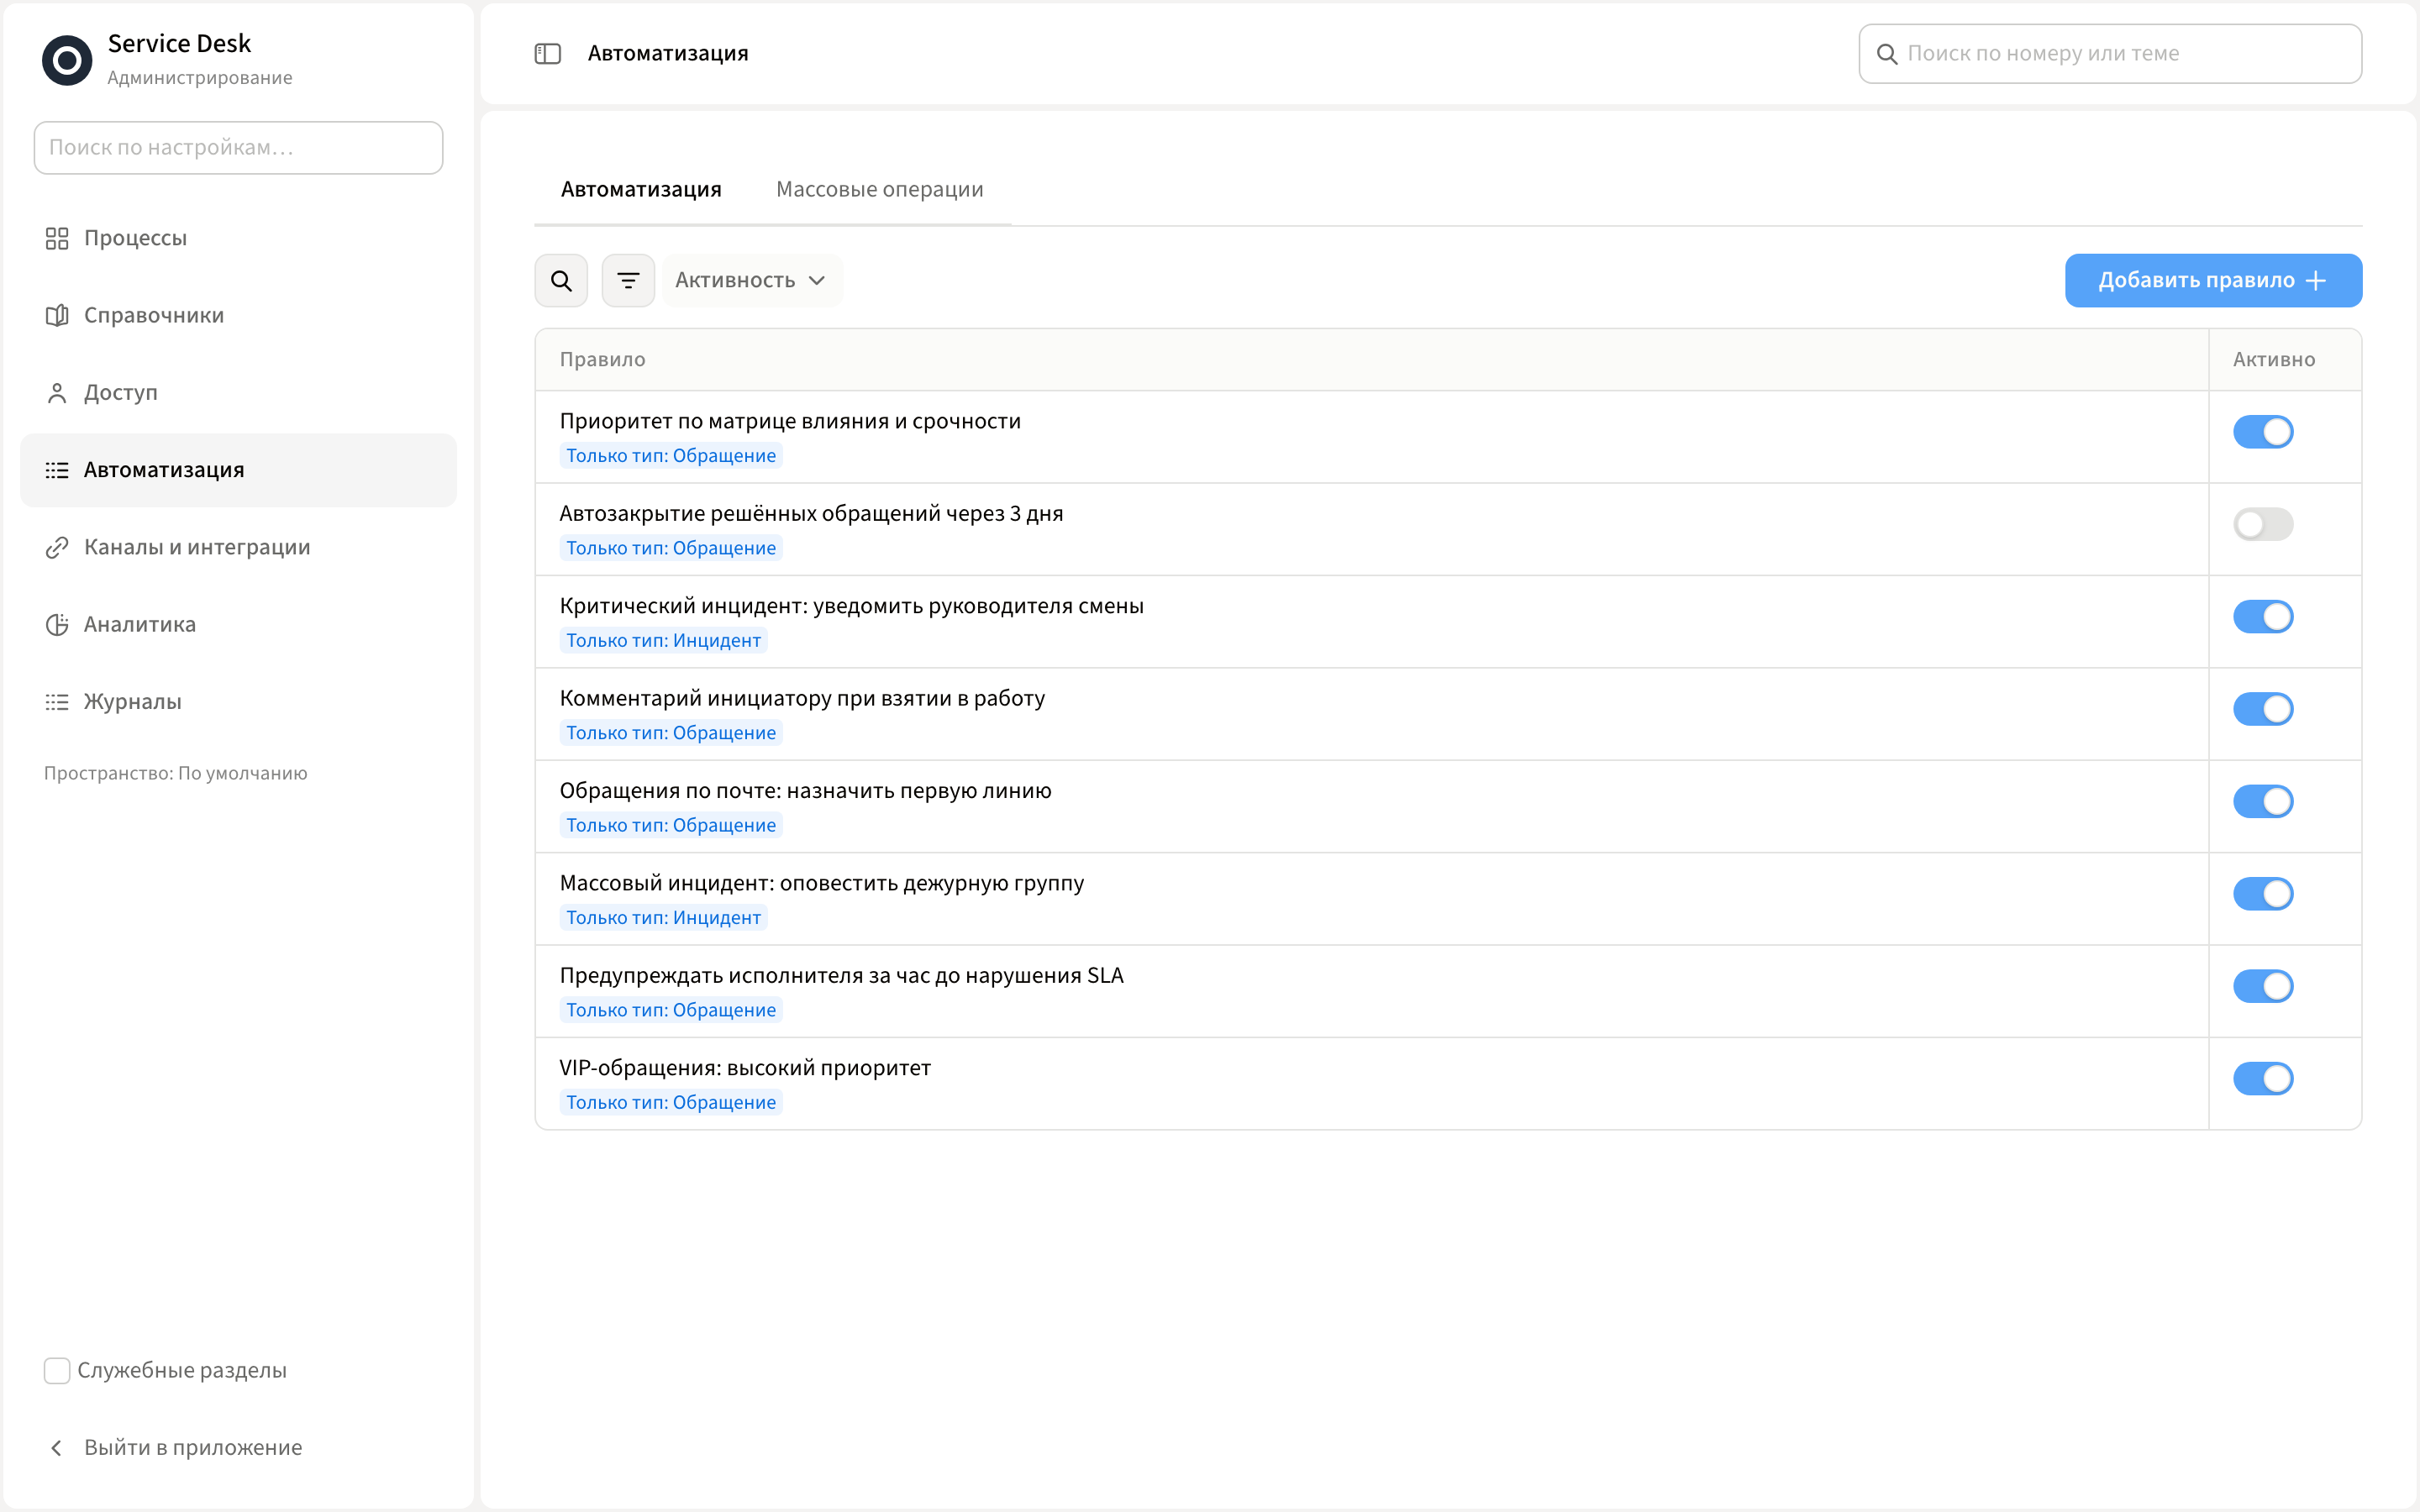
Task: Focus the Поиск по номеру или теме field
Action: pyautogui.click(x=2110, y=54)
